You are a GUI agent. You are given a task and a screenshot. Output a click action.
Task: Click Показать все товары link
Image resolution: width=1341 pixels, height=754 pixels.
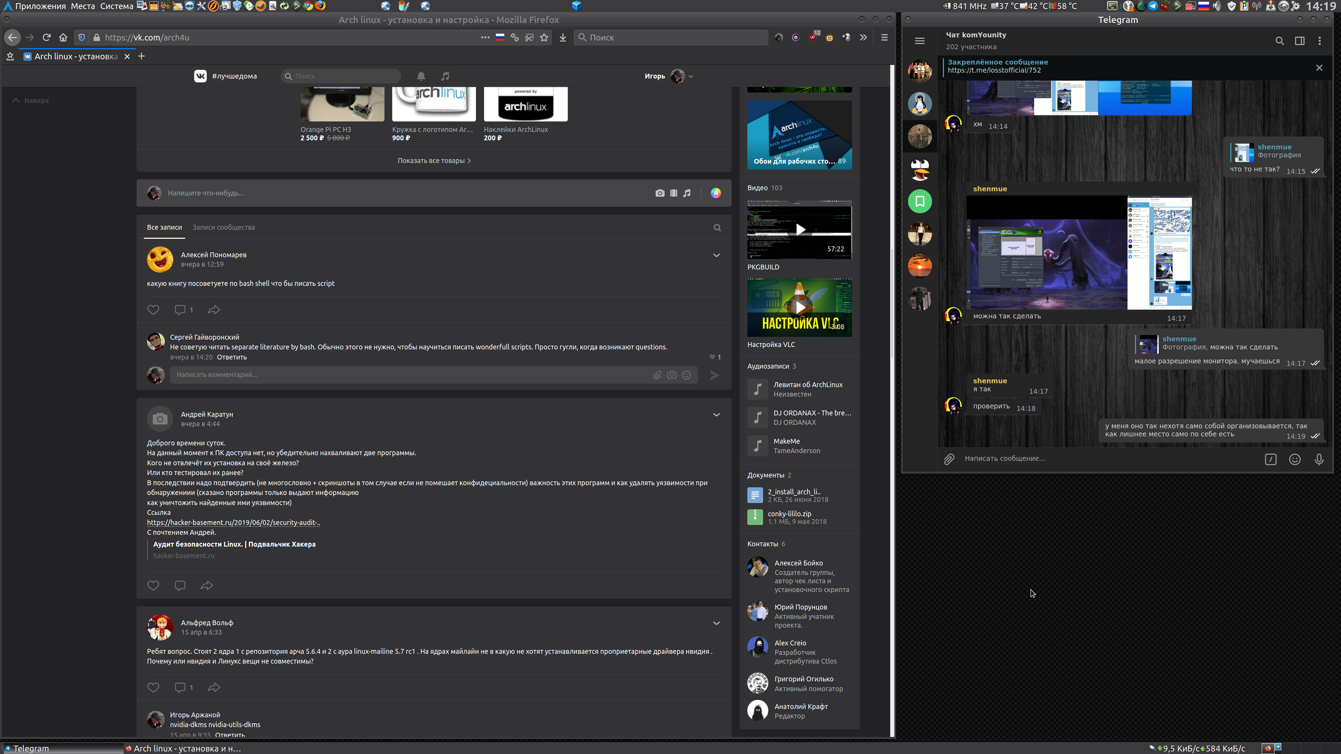pyautogui.click(x=434, y=161)
